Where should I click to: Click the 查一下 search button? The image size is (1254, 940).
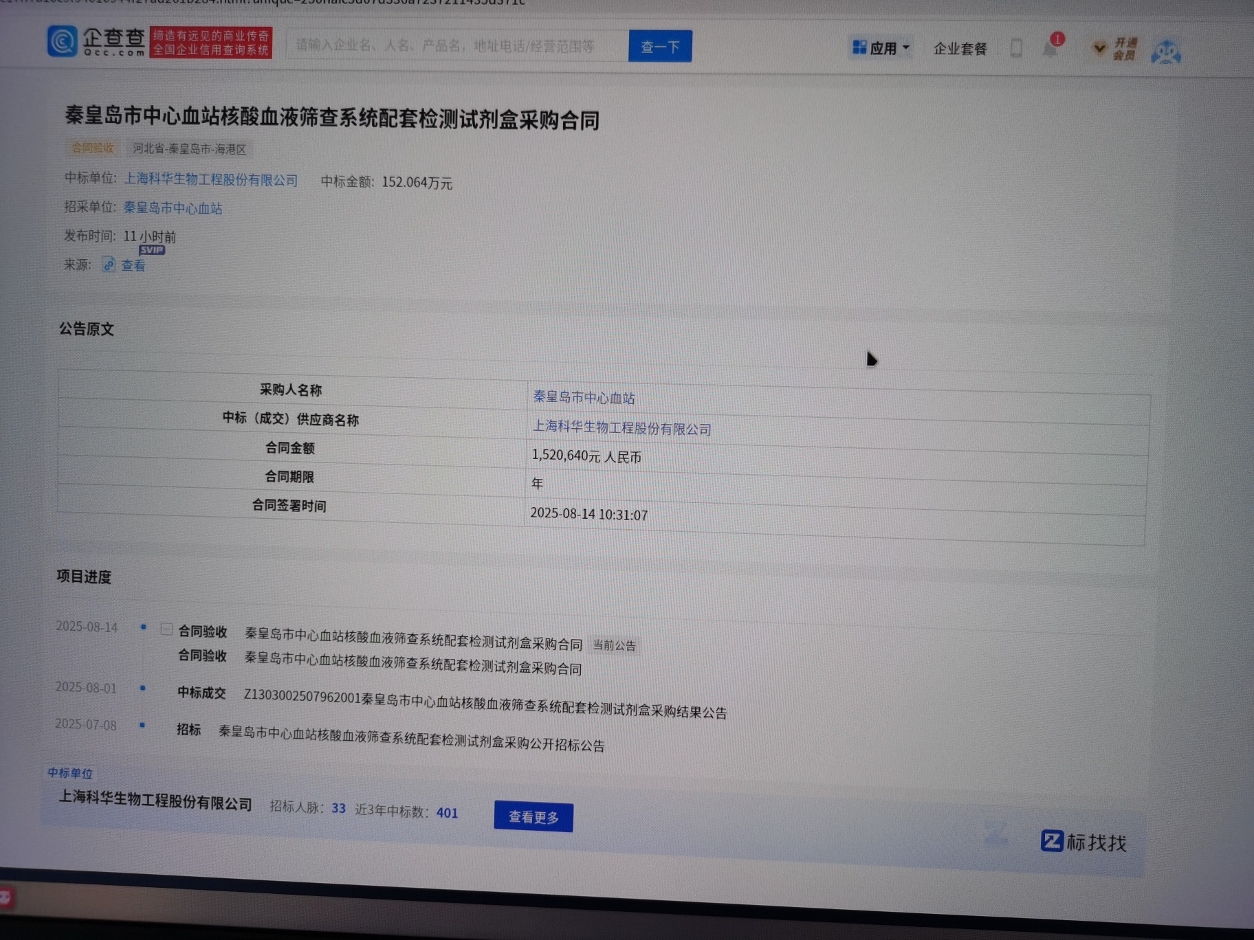(660, 47)
